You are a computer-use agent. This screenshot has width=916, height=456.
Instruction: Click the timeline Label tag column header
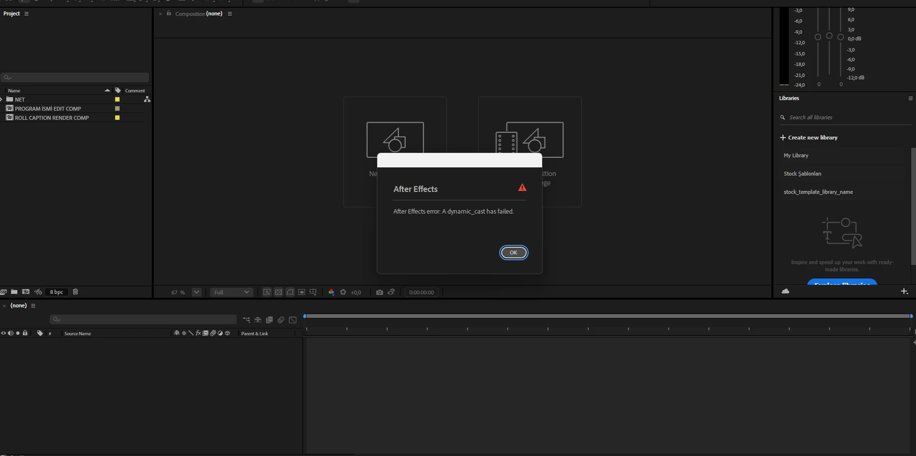click(x=40, y=333)
